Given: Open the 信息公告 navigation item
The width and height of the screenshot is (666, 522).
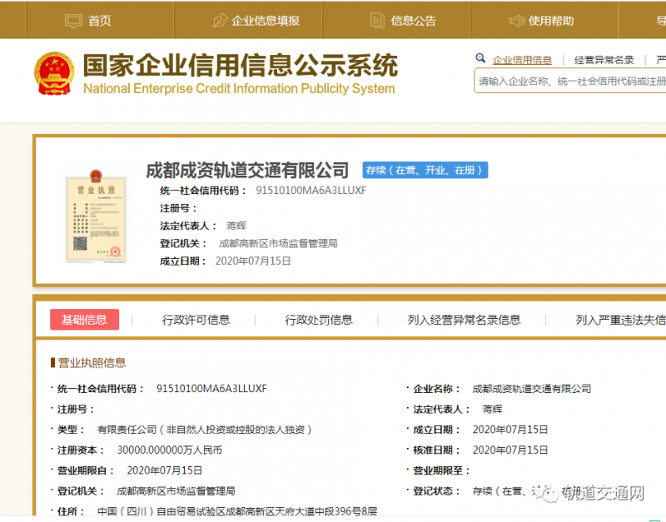Looking at the screenshot, I should (x=396, y=20).
